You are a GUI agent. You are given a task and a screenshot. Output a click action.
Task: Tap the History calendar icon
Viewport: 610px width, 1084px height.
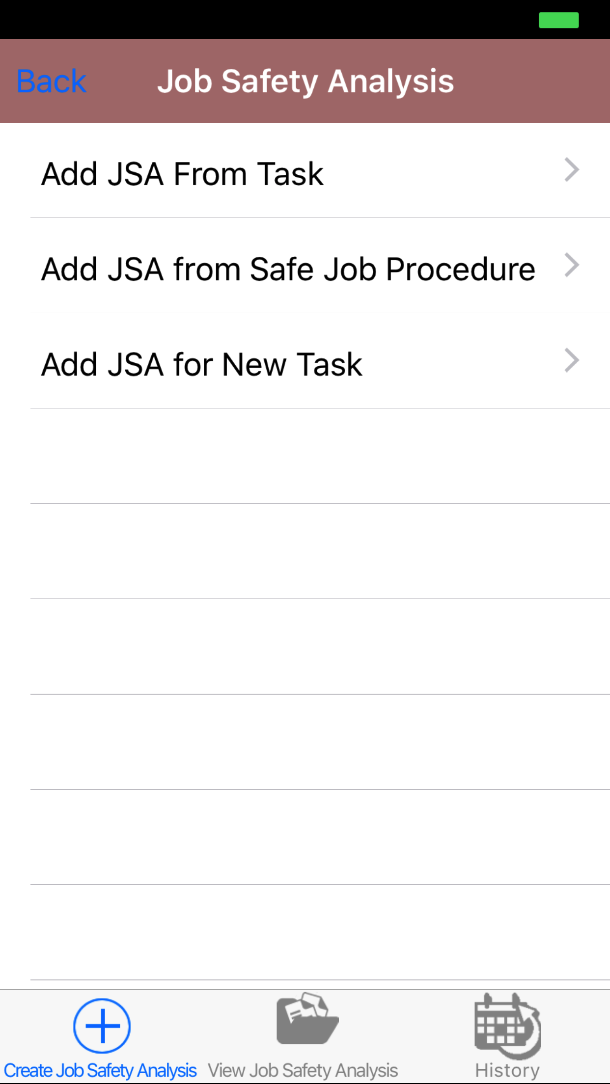point(507,1025)
